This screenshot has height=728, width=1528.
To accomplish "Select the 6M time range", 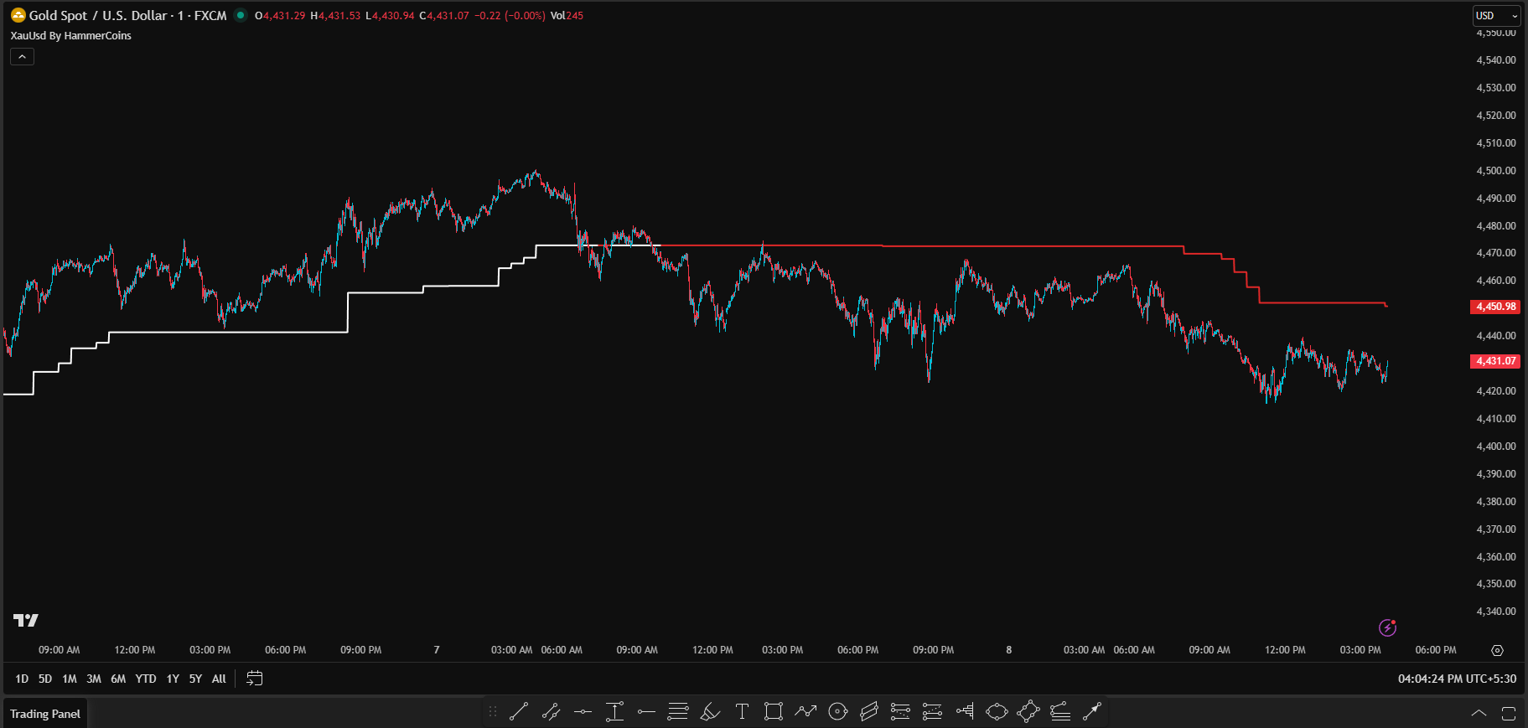I will pyautogui.click(x=118, y=679).
